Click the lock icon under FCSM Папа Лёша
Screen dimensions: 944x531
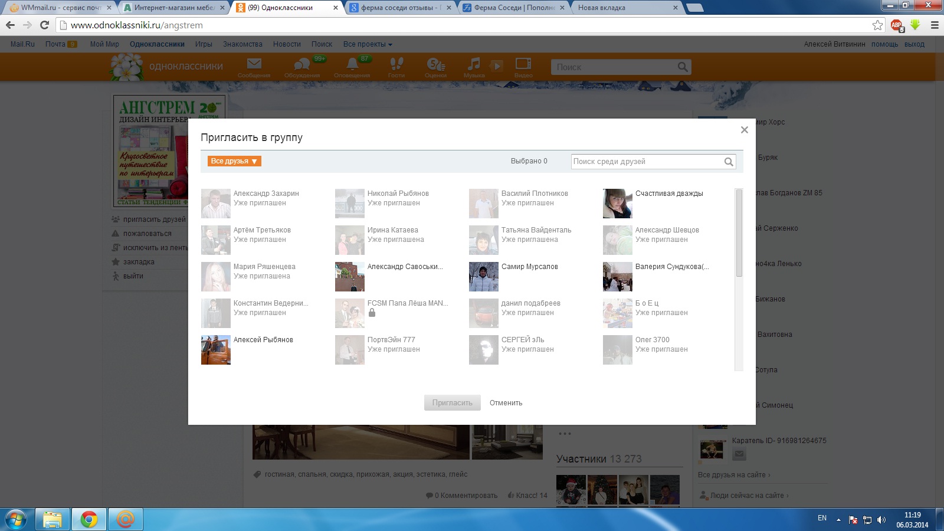(x=372, y=313)
